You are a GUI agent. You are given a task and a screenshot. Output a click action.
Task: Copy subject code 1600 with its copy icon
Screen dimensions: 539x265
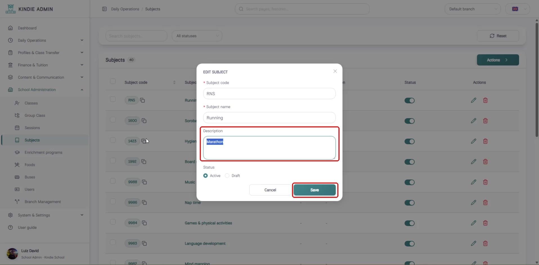click(x=144, y=121)
